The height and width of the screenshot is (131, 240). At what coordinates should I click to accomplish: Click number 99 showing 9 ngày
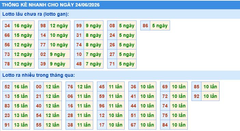[x=79, y=26]
